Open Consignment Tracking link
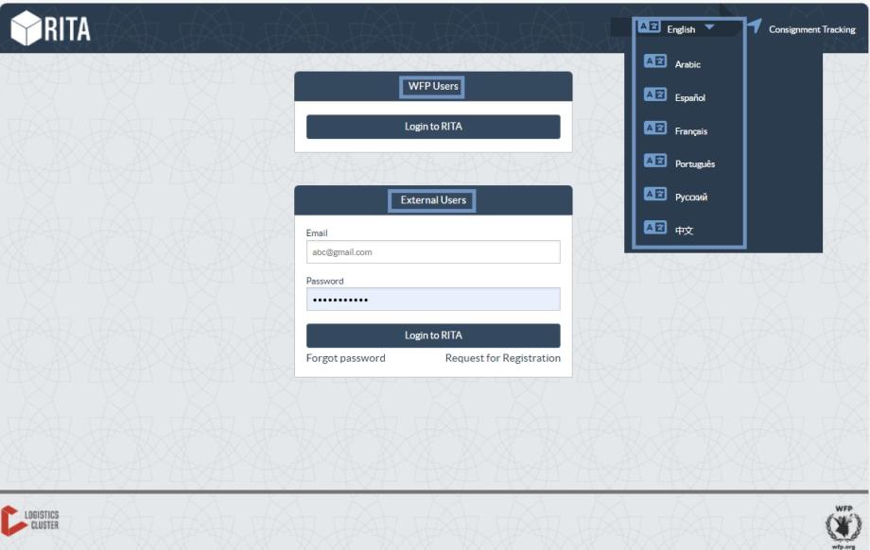This screenshot has height=550, width=870. coord(811,29)
